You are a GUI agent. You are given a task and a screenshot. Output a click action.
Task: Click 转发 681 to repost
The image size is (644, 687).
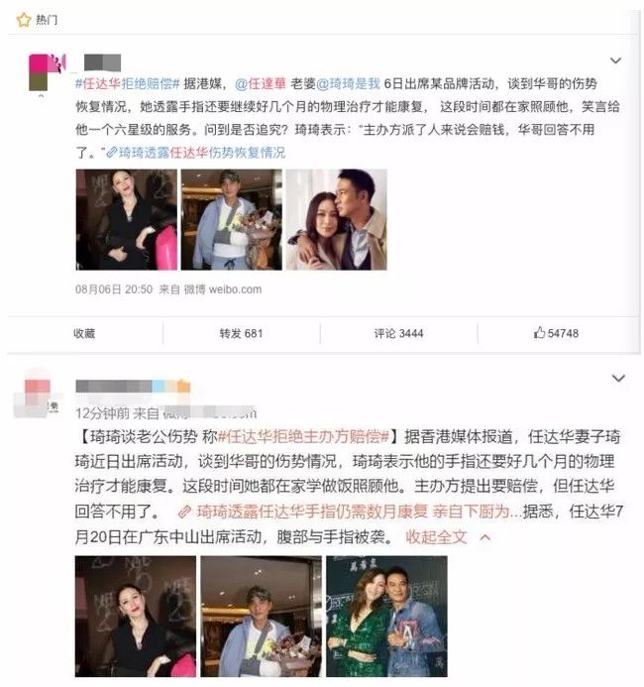pos(241,333)
